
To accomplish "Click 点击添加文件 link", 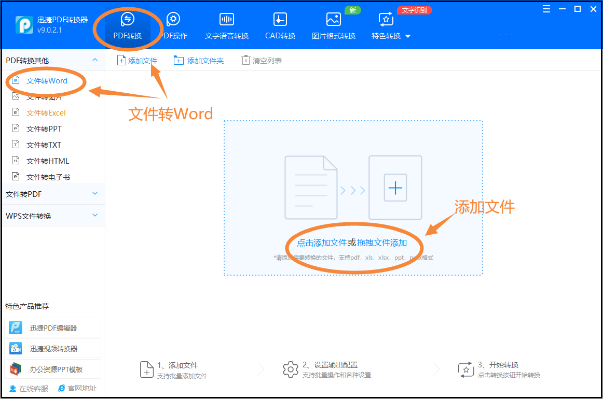I will tap(322, 243).
